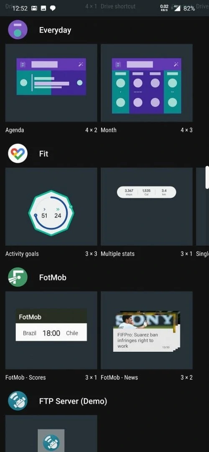Viewport: 209px width, 452px height.
Task: Tap the FotMob section header label
Action: (x=53, y=278)
